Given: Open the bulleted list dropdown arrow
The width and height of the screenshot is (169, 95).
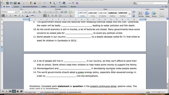Looking at the screenshot, I should pos(48,12).
